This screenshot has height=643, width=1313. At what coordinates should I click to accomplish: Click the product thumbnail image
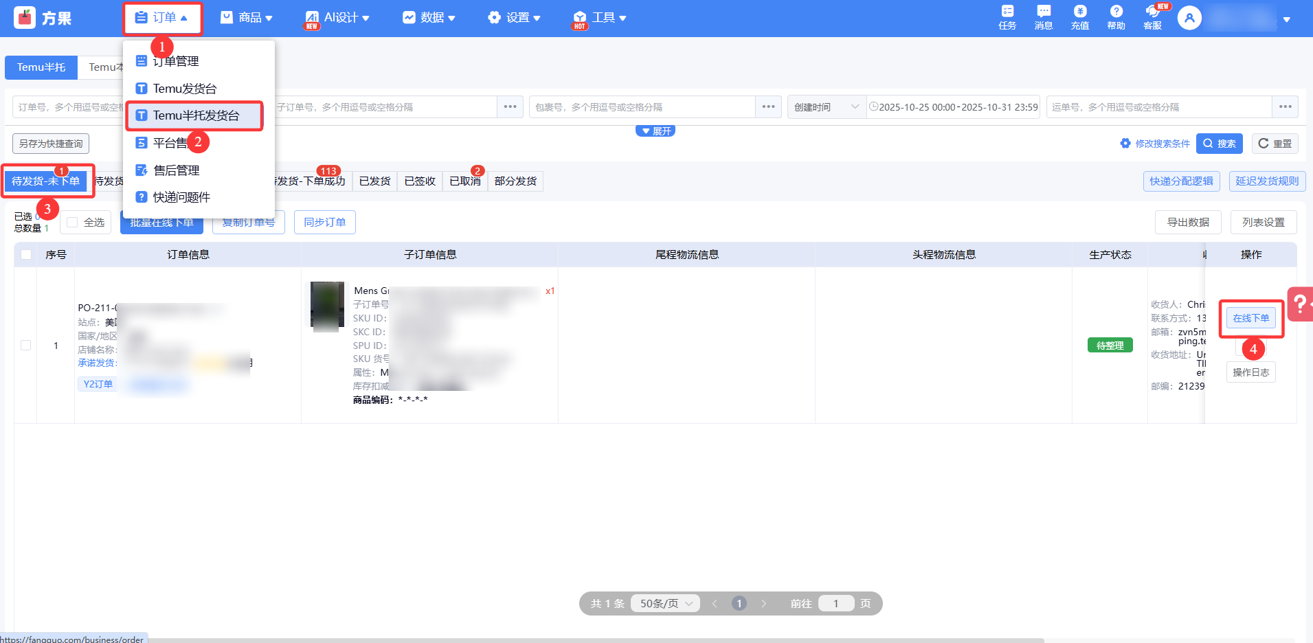tap(327, 304)
